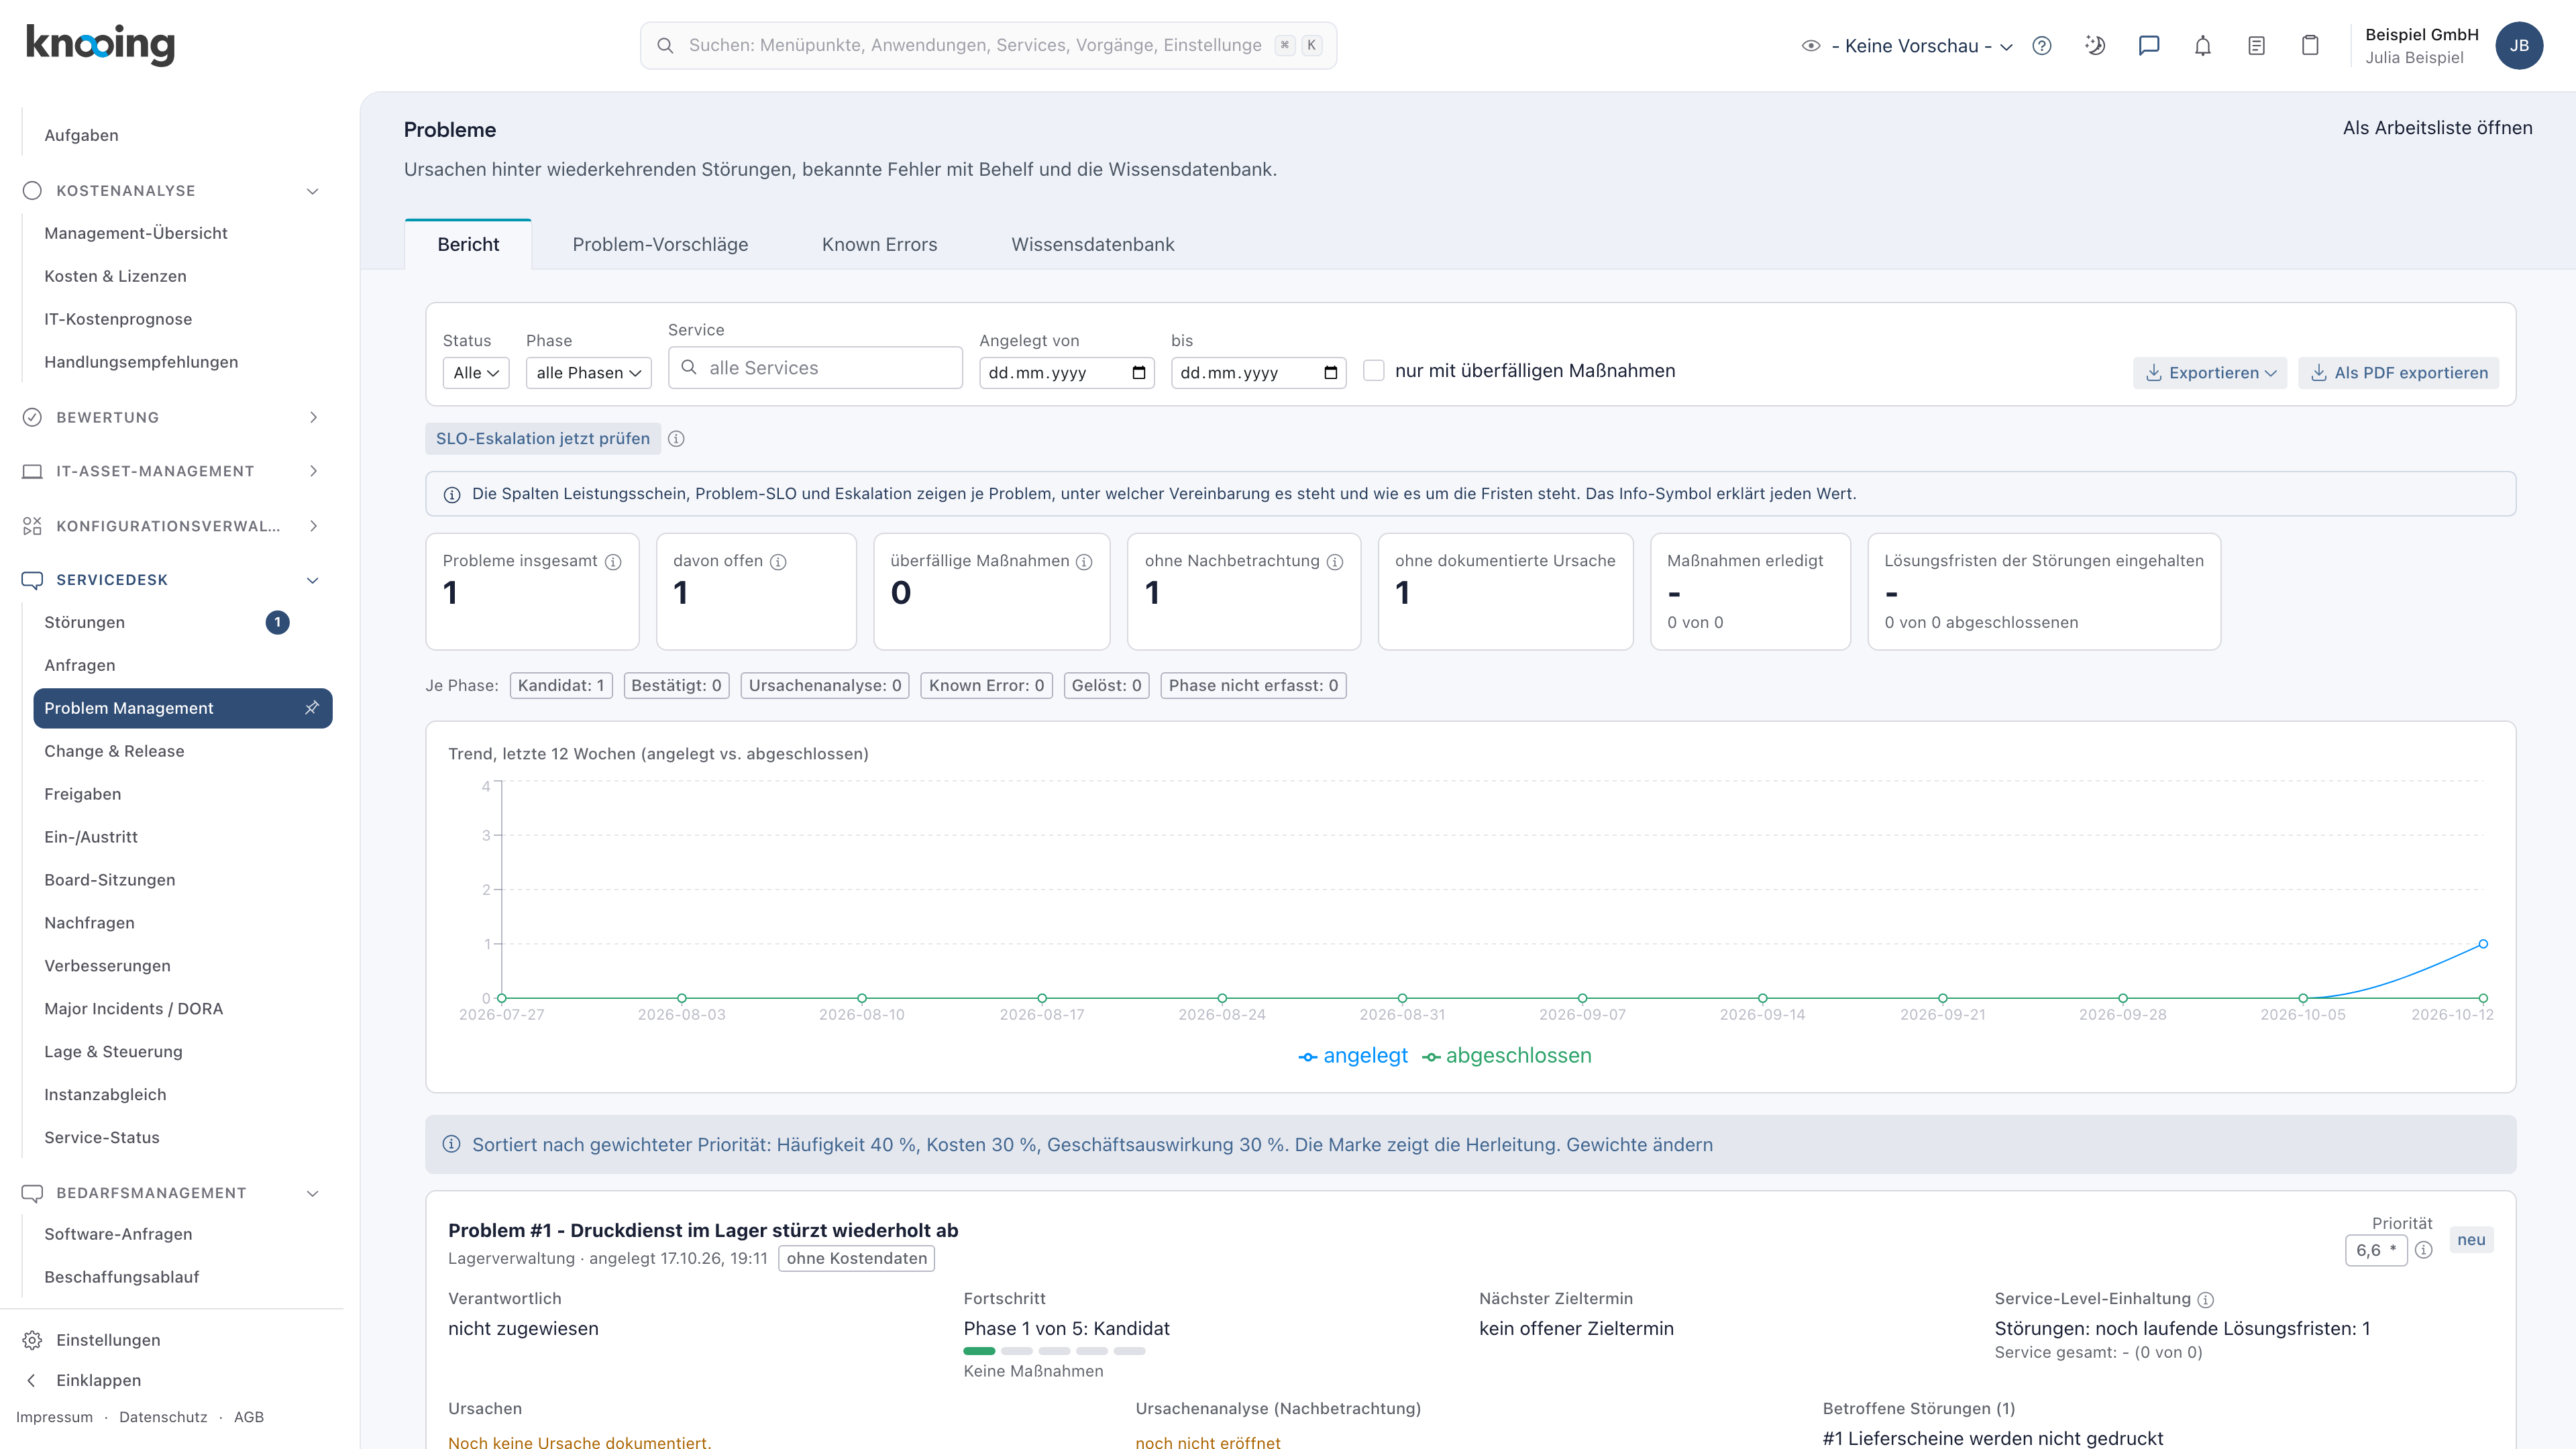Screen dimensions: 2576x1449
Task: Open Als Arbeitsliste öffnen link
Action: coord(2437,128)
